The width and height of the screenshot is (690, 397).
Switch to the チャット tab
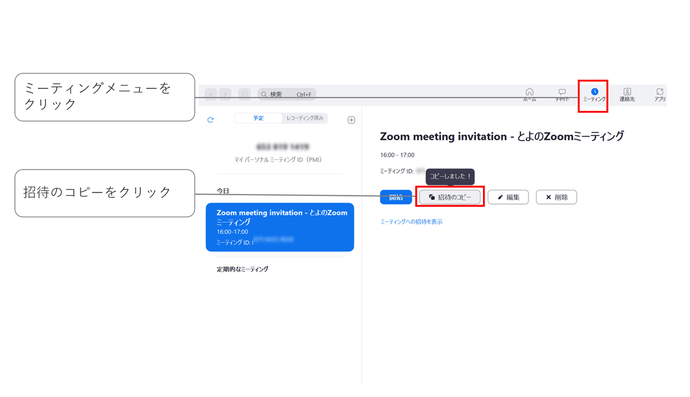(562, 95)
